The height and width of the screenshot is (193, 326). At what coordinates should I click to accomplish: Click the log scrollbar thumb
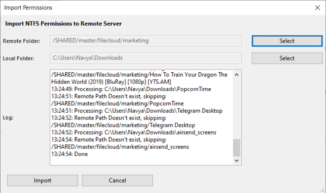click(x=236, y=147)
